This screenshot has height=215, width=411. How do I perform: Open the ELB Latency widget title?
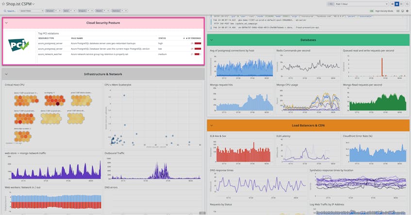tap(283, 136)
